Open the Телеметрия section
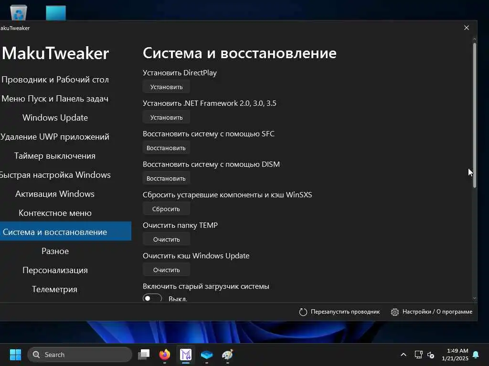Image resolution: width=489 pixels, height=366 pixels. pos(54,289)
